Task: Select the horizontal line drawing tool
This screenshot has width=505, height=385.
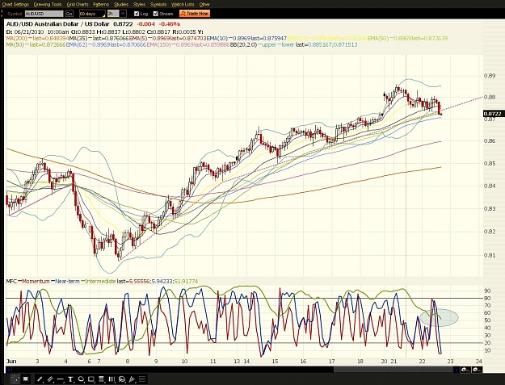Action: click(x=61, y=379)
